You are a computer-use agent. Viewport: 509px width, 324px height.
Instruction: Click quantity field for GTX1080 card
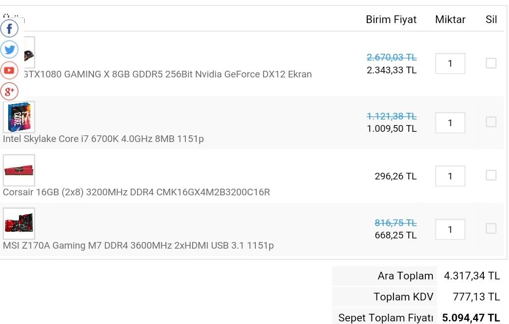(x=450, y=64)
